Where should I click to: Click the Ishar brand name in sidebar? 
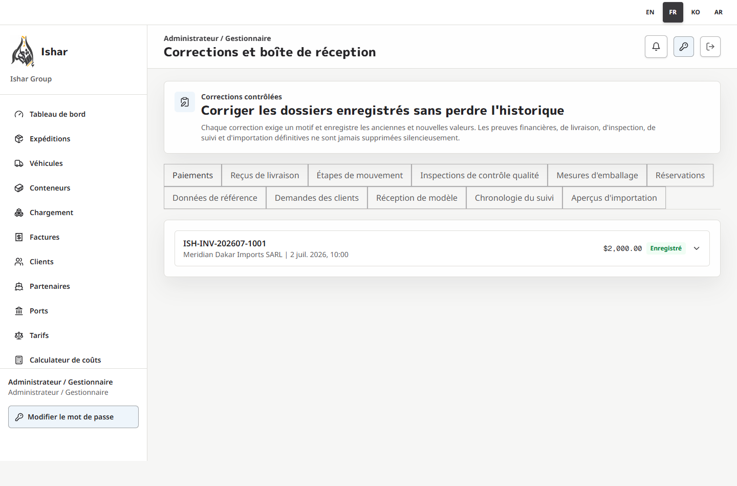[54, 52]
